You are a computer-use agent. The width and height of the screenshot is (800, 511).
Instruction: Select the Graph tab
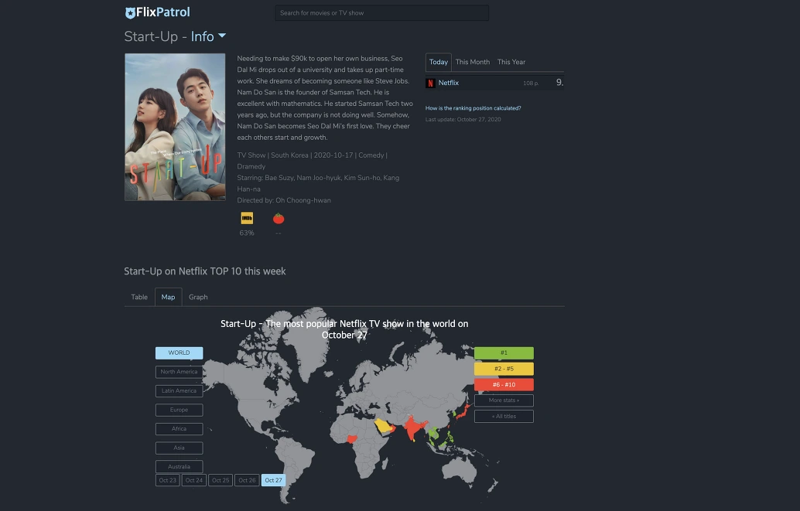pos(198,298)
